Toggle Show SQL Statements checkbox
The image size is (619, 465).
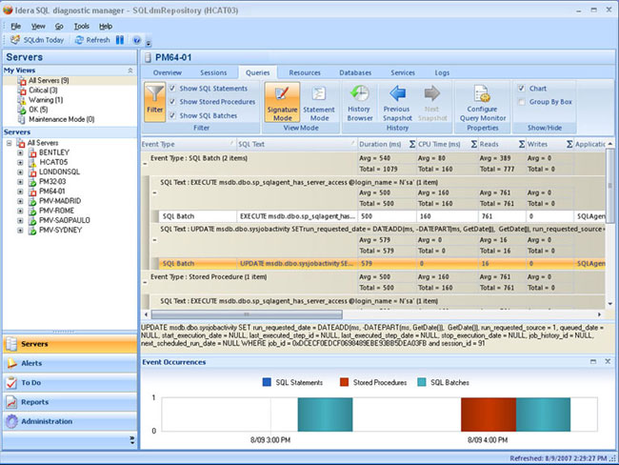point(172,88)
